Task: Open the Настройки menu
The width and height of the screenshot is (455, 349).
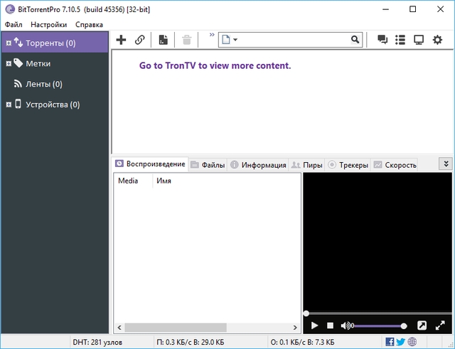Action: pyautogui.click(x=49, y=24)
